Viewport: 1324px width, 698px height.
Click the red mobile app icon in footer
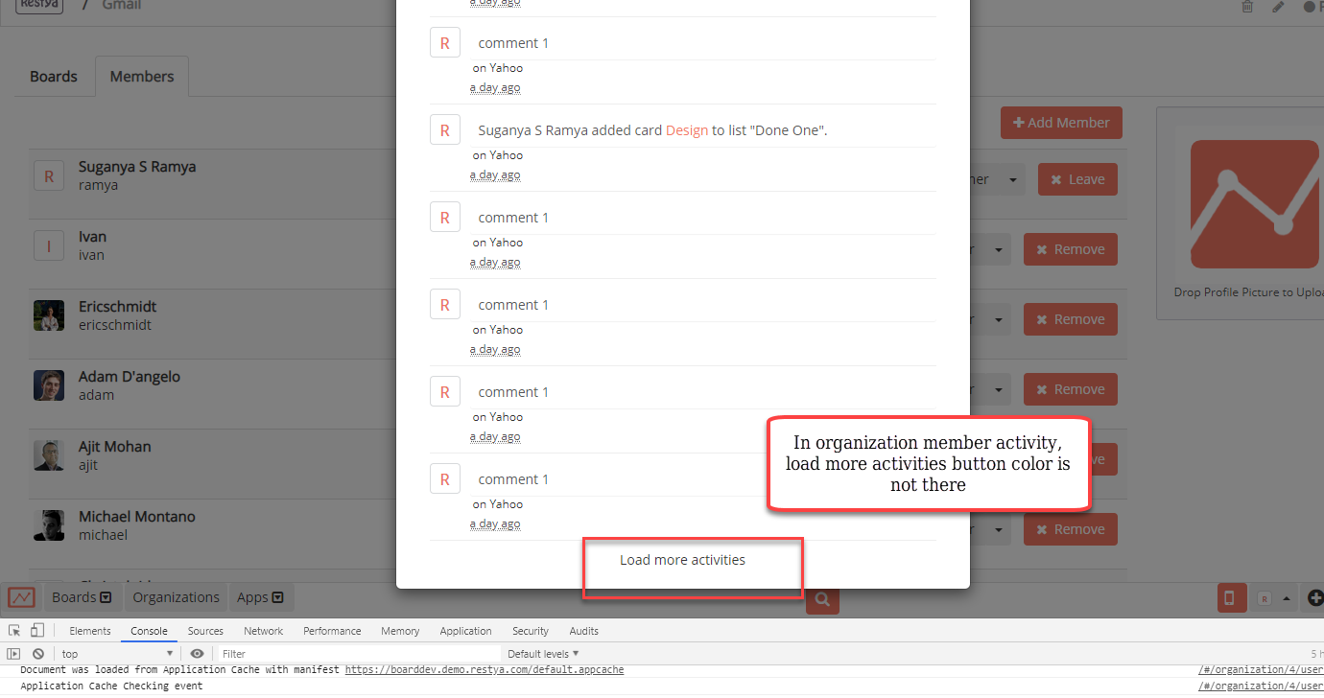click(x=1232, y=597)
